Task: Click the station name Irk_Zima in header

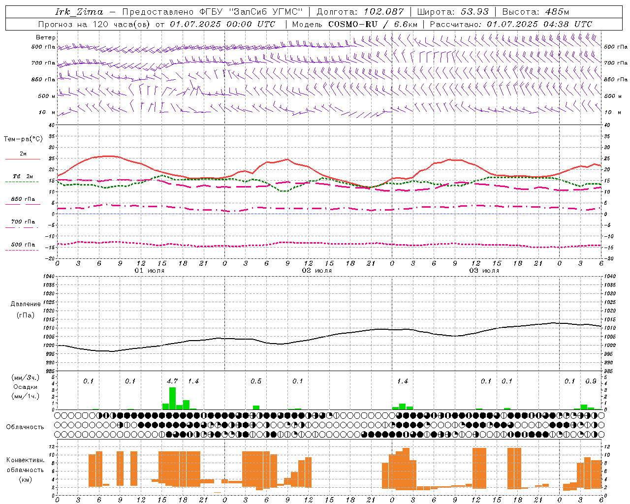Action: [x=79, y=12]
